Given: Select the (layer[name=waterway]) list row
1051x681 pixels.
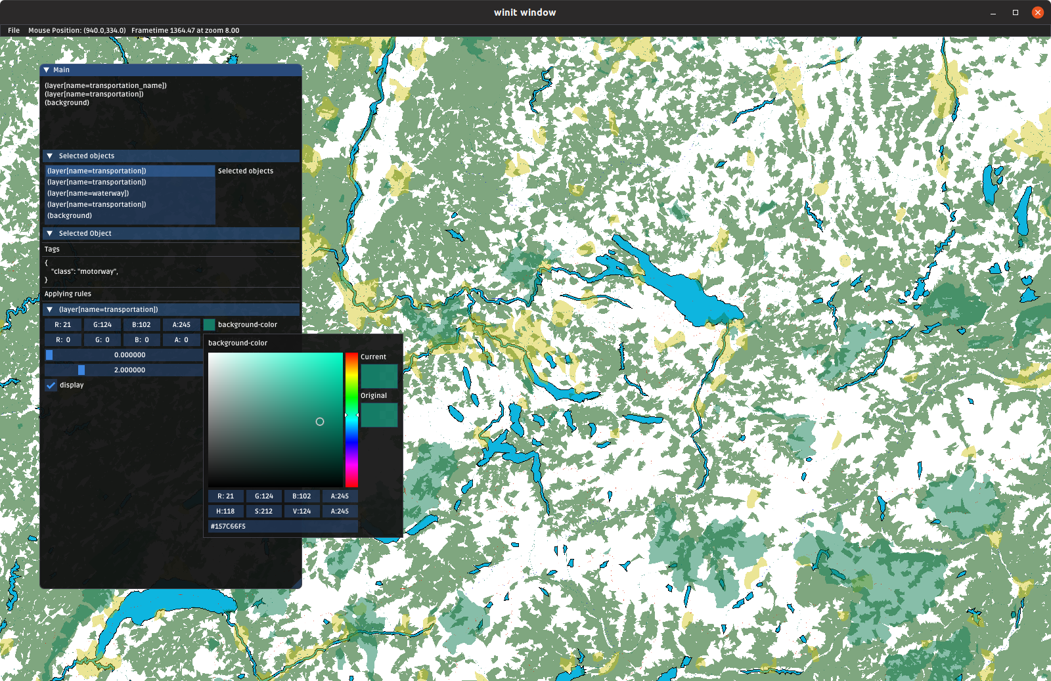Looking at the screenshot, I should [x=130, y=193].
